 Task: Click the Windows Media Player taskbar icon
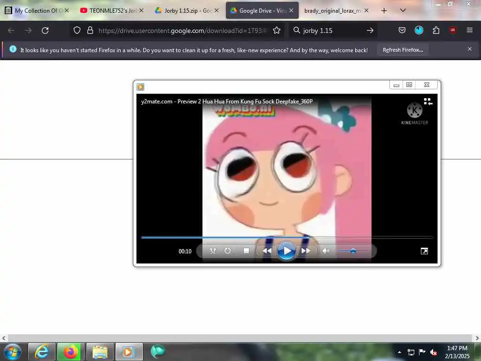tap(129, 352)
